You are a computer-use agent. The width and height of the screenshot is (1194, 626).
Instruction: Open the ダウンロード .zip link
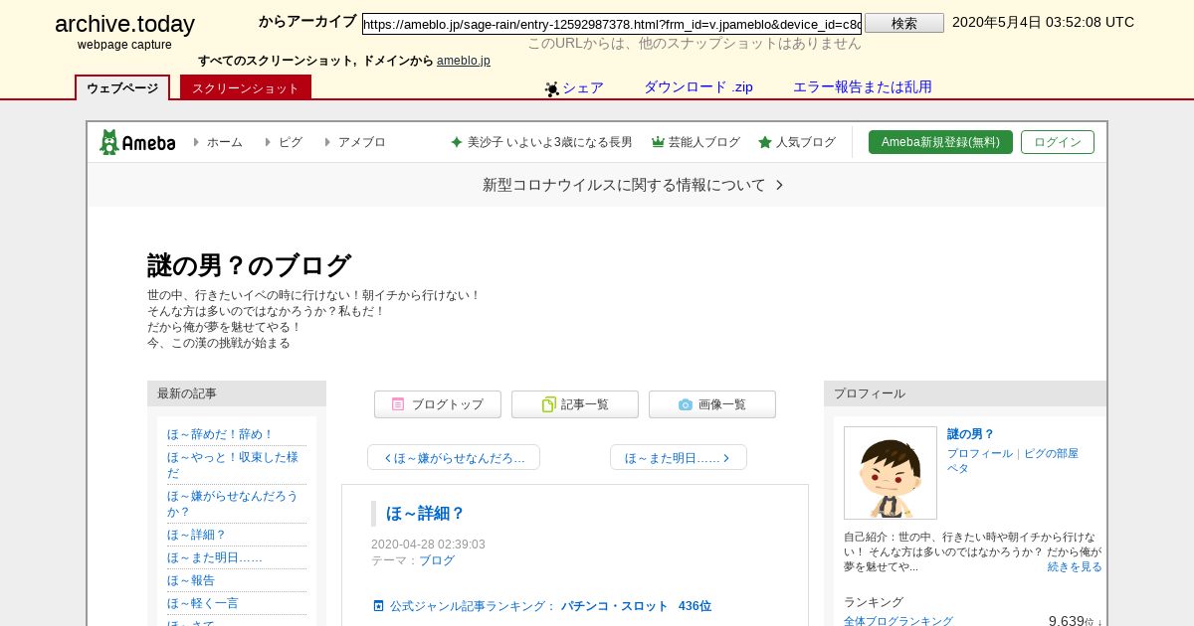[x=698, y=86]
